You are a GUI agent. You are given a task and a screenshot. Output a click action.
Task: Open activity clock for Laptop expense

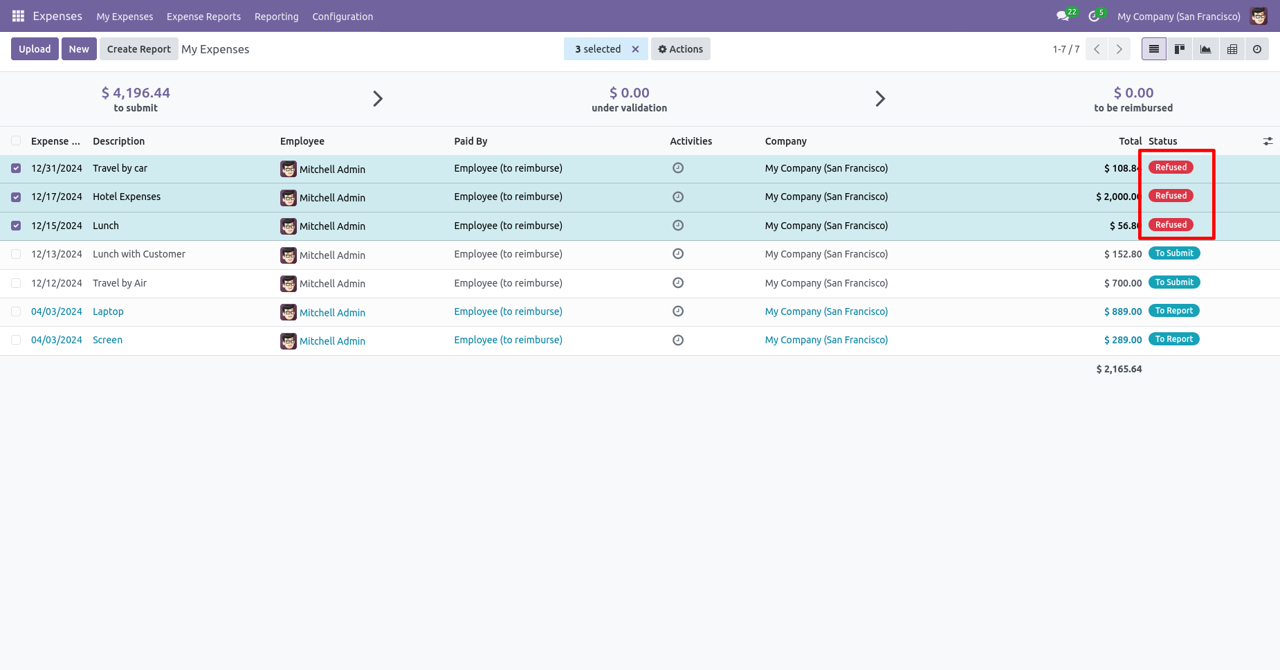678,311
